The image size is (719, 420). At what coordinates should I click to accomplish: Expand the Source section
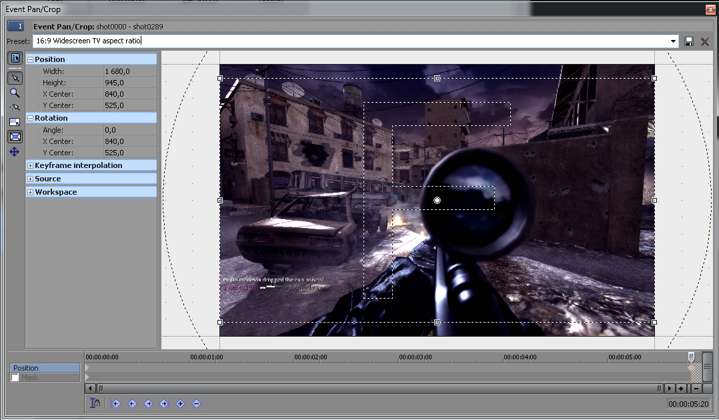[x=30, y=179]
